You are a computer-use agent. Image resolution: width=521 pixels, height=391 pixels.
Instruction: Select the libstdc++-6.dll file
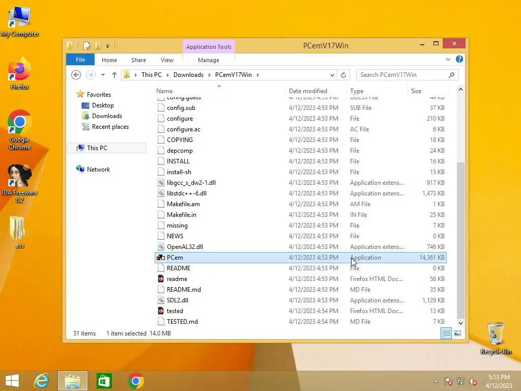300,193
